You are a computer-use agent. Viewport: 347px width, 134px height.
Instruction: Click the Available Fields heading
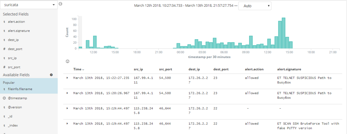pos(16,75)
